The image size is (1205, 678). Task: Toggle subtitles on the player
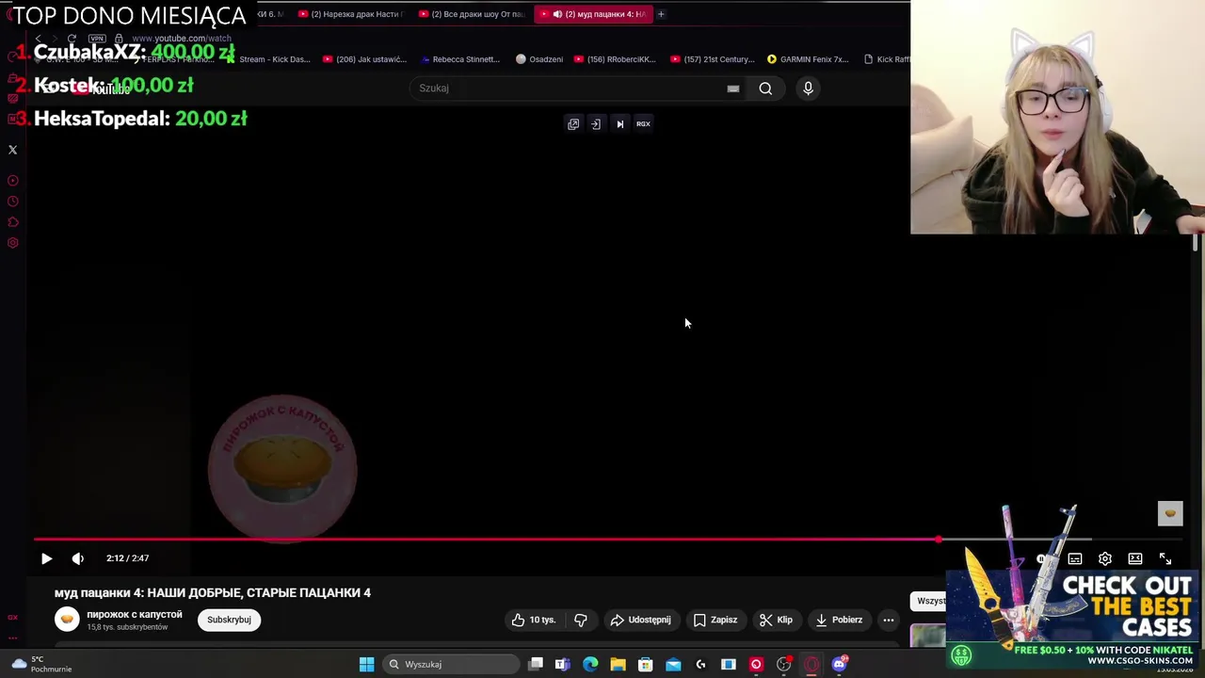pos(1075,559)
